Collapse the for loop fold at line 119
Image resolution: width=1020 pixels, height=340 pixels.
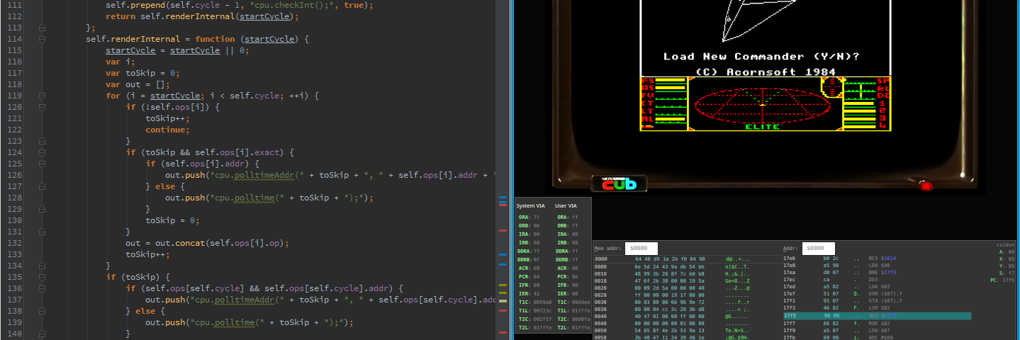click(x=42, y=96)
